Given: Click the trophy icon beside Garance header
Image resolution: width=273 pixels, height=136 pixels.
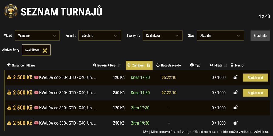Looking at the screenshot, I should (x=9, y=65).
